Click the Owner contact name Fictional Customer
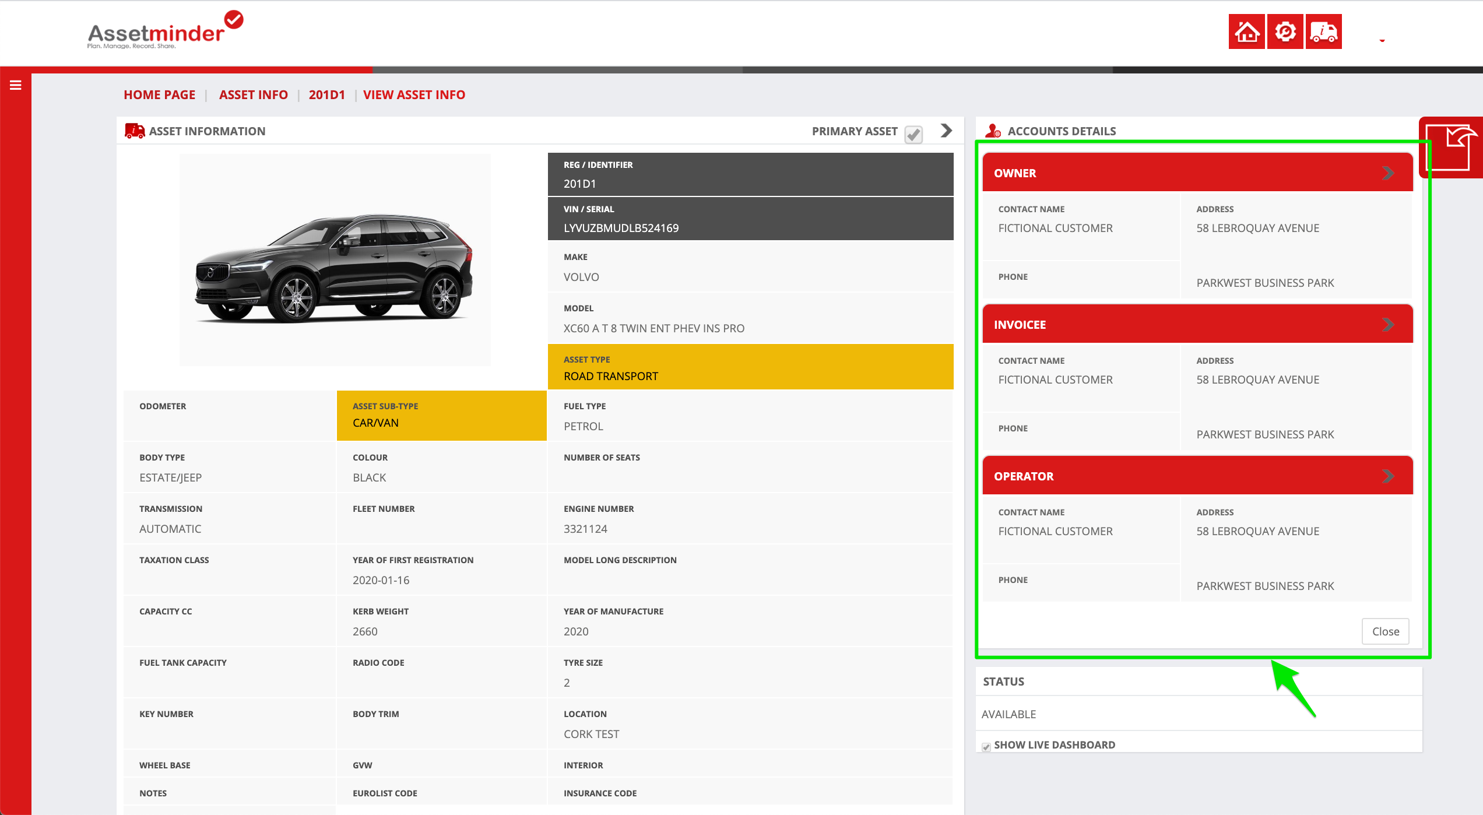The height and width of the screenshot is (815, 1483). (x=1055, y=228)
